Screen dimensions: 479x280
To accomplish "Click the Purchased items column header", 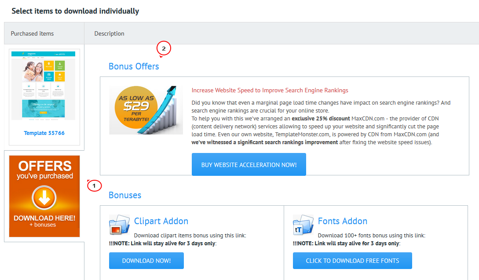I will tap(33, 33).
